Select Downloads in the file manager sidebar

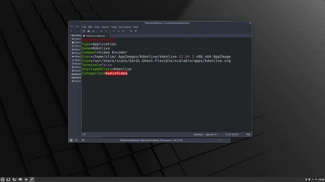point(77,60)
